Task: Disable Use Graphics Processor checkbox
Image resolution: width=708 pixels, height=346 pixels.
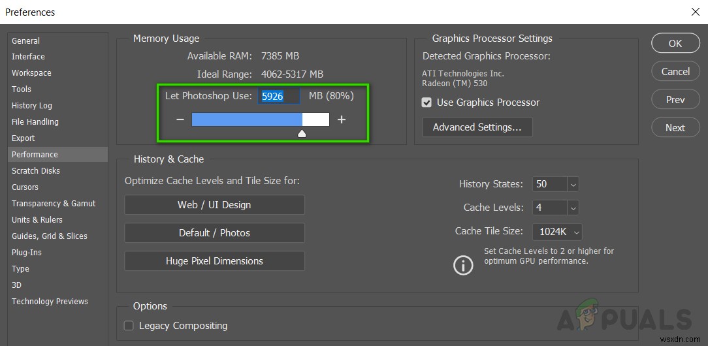Action: pos(427,102)
